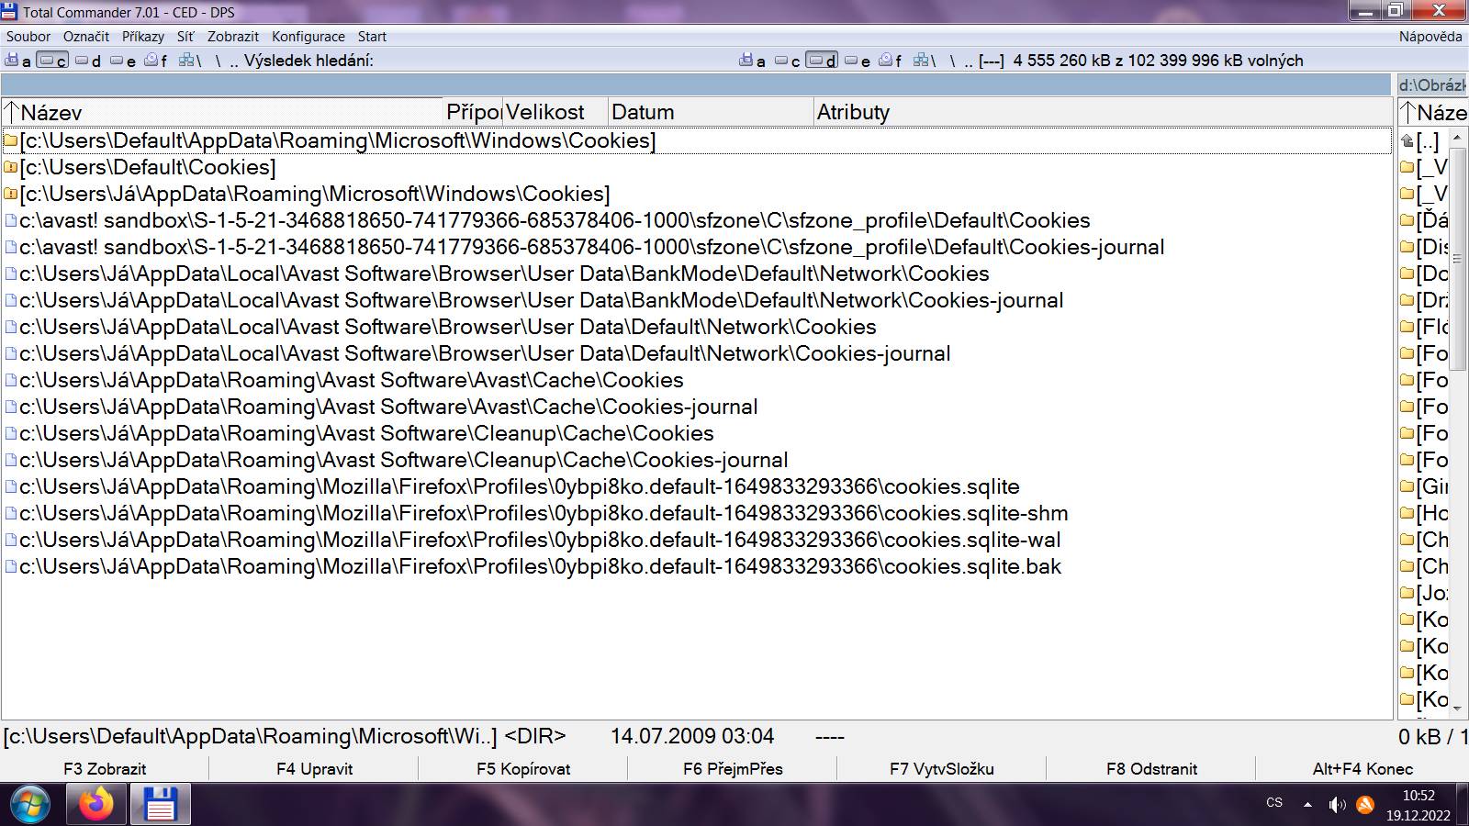The image size is (1469, 826).
Task: Click Alt+F4 Konec button
Action: 1362,769
